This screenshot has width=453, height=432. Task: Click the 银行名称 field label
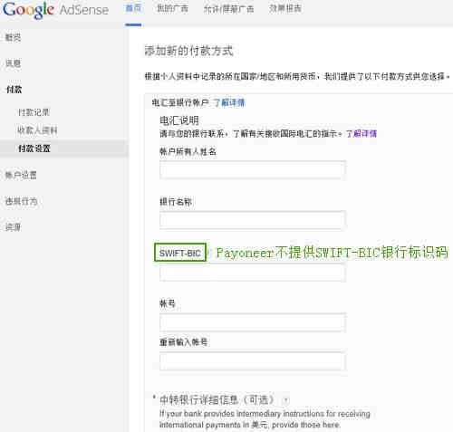click(176, 202)
